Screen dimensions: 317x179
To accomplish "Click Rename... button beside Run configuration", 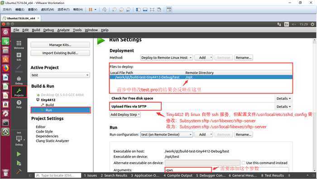I will point(244,135).
